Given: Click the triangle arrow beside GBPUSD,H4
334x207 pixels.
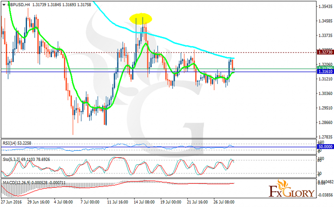Looking at the screenshot, I should [4, 5].
